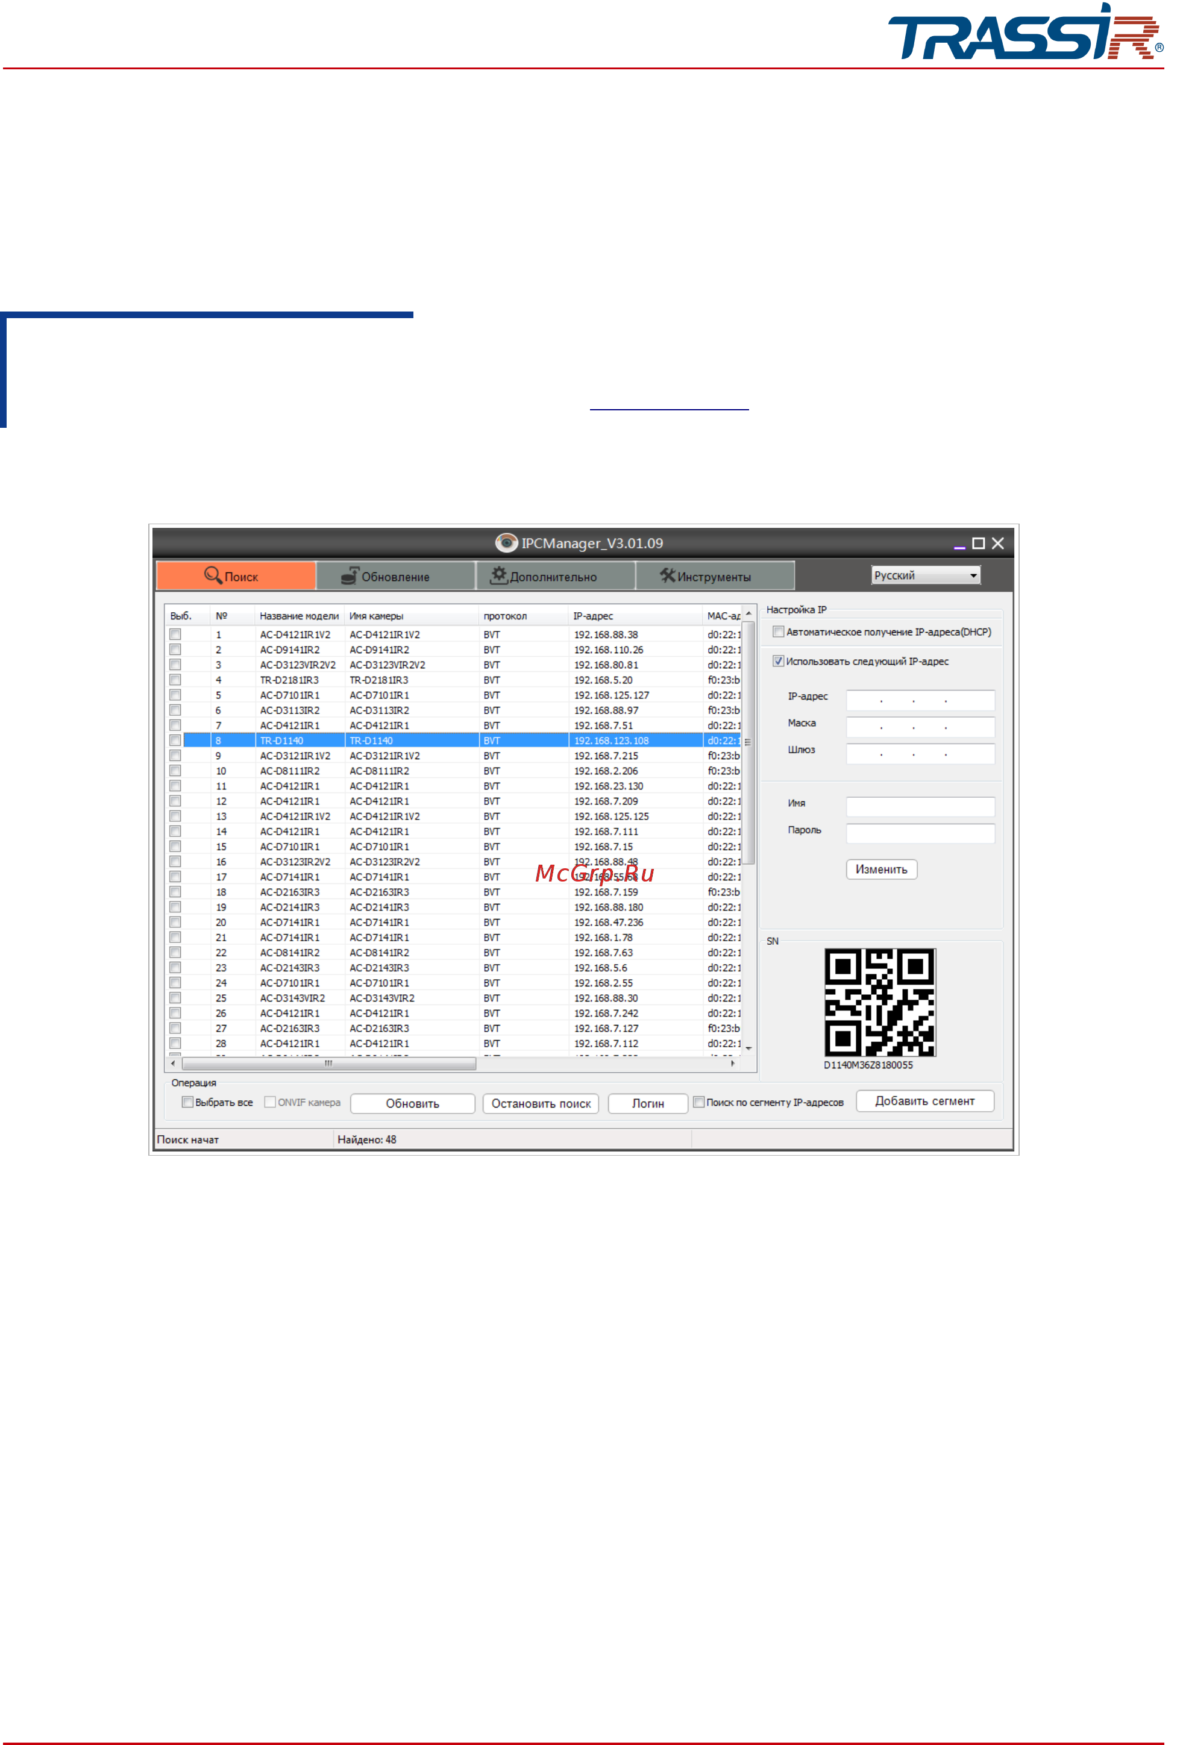The height and width of the screenshot is (1745, 1183).
Task: Open the Поиск tab
Action: (236, 576)
